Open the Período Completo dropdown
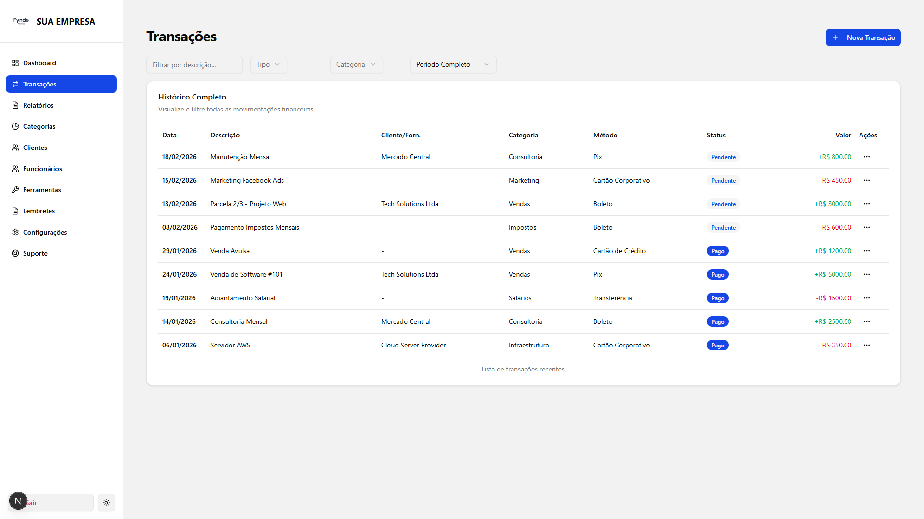This screenshot has width=924, height=519. 452,64
